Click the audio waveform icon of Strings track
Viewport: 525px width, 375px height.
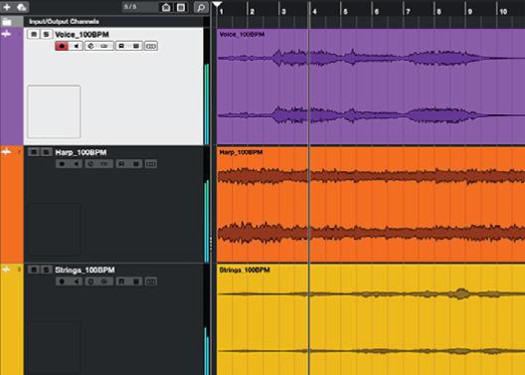click(6, 270)
